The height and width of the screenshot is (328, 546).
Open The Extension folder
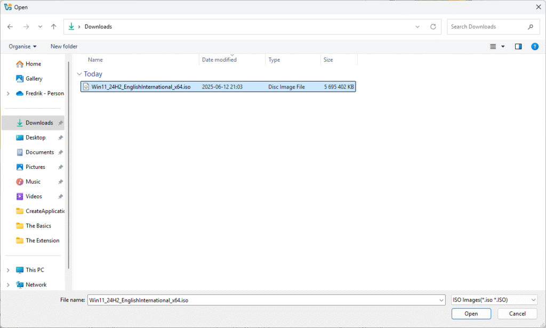38,241
